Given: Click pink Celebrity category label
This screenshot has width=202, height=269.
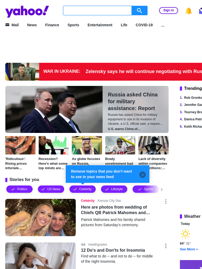Looking at the screenshot, I should pos(88,201).
